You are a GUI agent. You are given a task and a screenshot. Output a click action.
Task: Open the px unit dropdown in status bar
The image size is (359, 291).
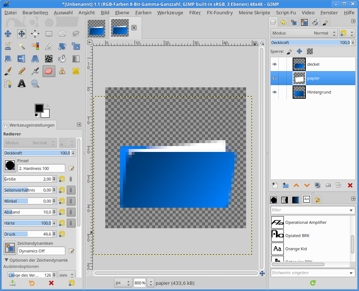123,283
